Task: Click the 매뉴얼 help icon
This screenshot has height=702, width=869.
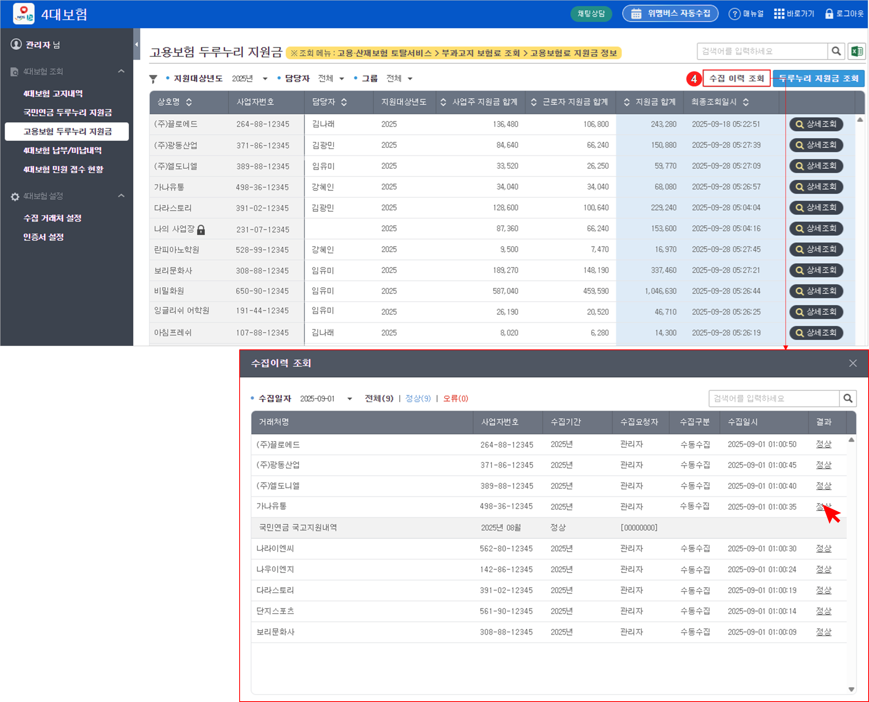Action: coord(734,14)
